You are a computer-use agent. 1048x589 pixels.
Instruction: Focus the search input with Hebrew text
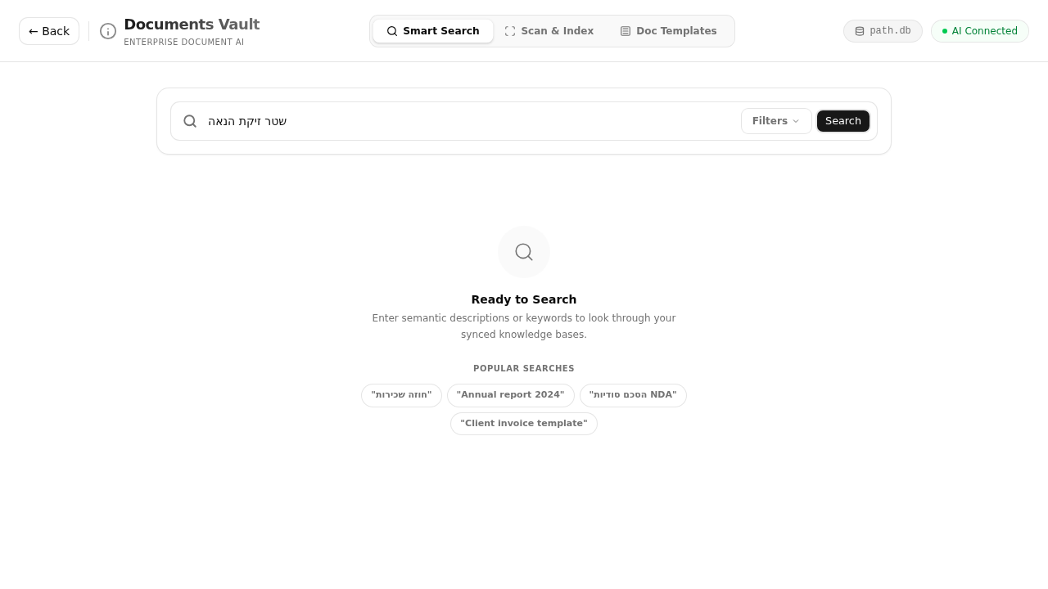pyautogui.click(x=471, y=121)
